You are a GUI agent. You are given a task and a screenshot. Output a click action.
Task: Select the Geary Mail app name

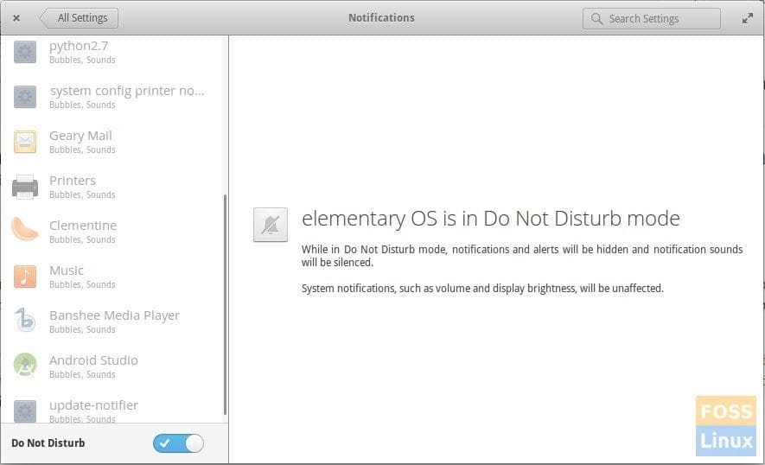[x=80, y=136]
